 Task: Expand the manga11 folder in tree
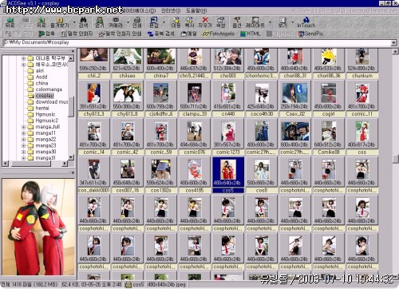[24, 133]
